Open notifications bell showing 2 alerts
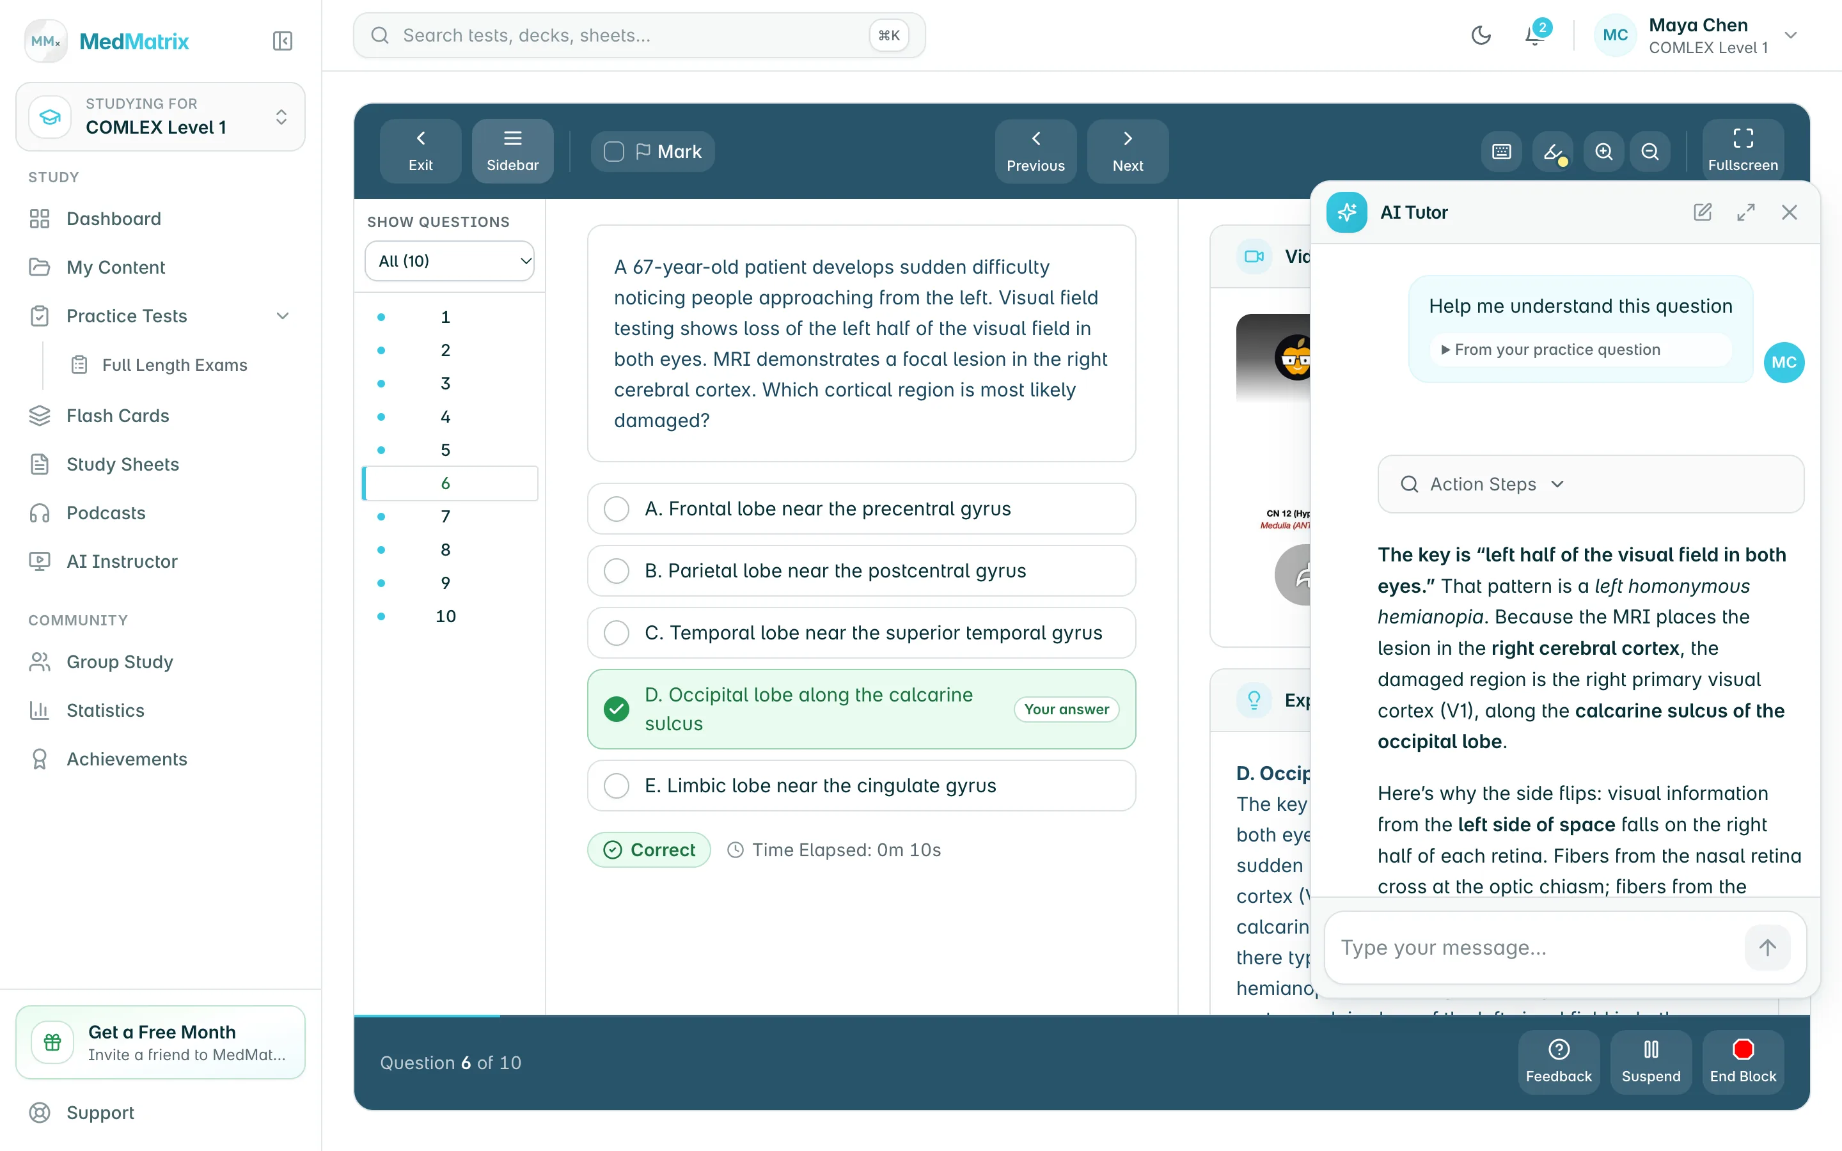The height and width of the screenshot is (1151, 1842). tap(1534, 35)
